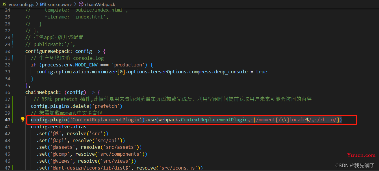This screenshot has height=171, width=379.
Task: Select line number 40 in the gutter
Action: [8, 120]
